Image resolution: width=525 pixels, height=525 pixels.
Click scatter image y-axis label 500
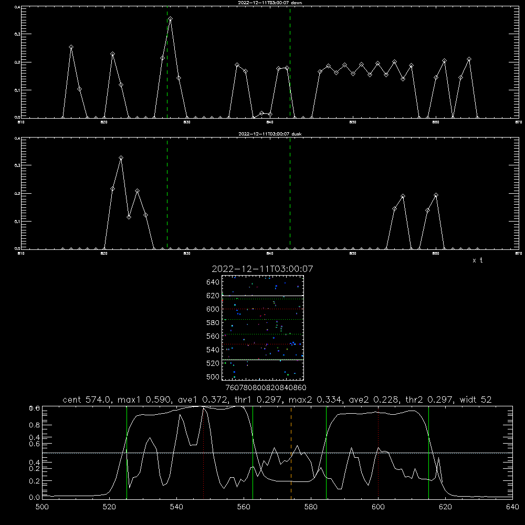click(x=213, y=377)
